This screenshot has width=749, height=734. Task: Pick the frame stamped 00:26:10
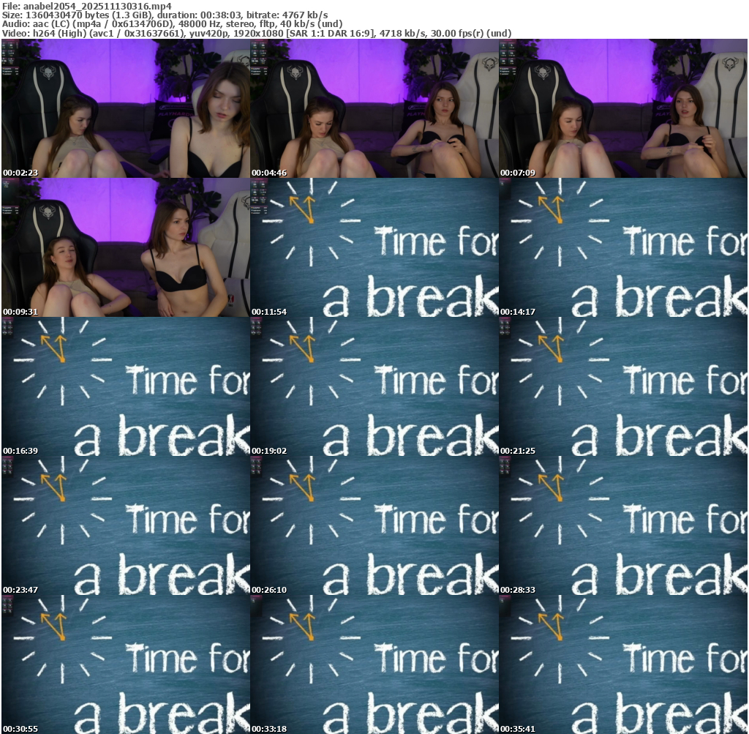(374, 525)
